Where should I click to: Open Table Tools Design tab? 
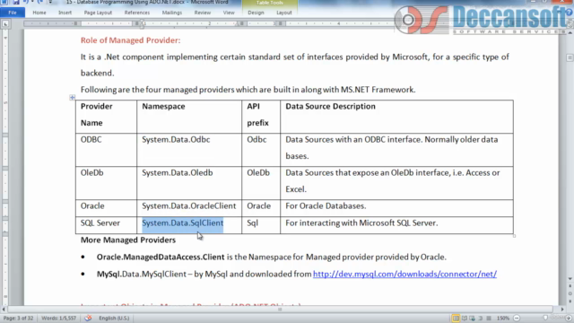[x=256, y=13]
